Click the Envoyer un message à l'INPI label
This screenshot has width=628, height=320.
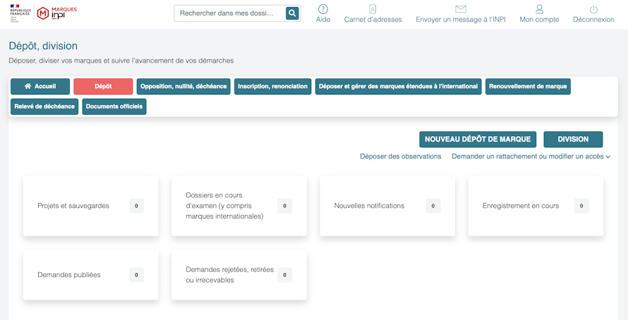pos(461,19)
